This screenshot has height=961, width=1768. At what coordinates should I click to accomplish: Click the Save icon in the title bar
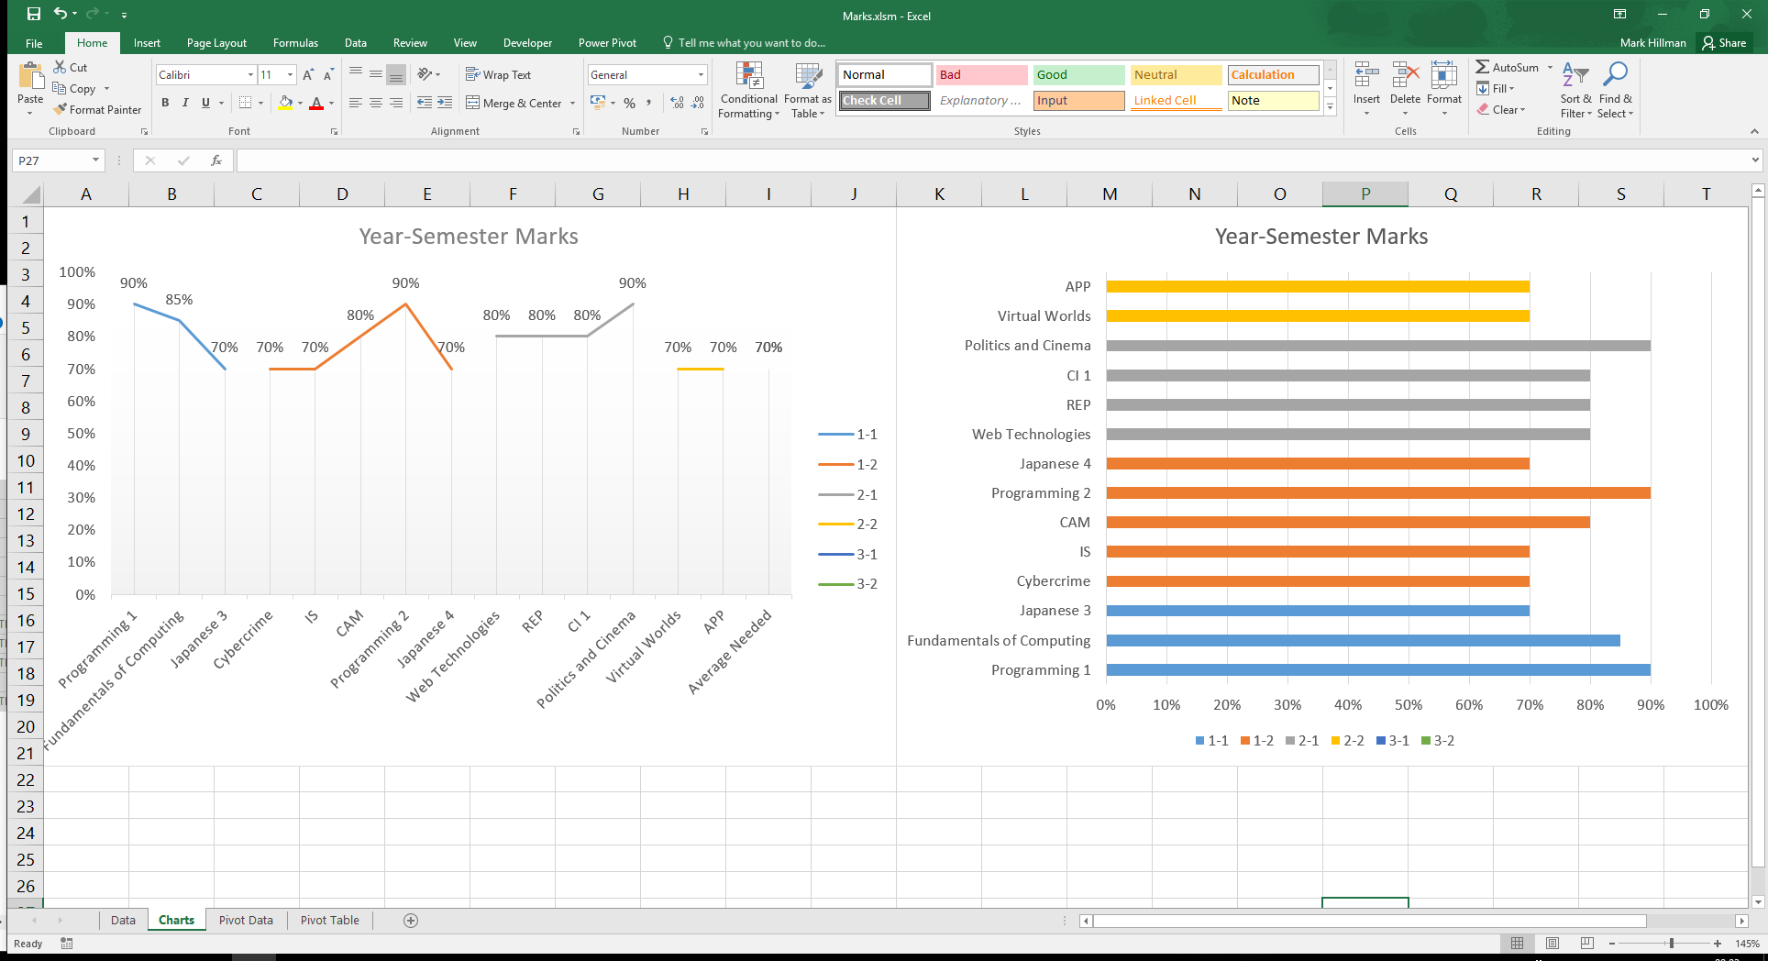coord(34,14)
